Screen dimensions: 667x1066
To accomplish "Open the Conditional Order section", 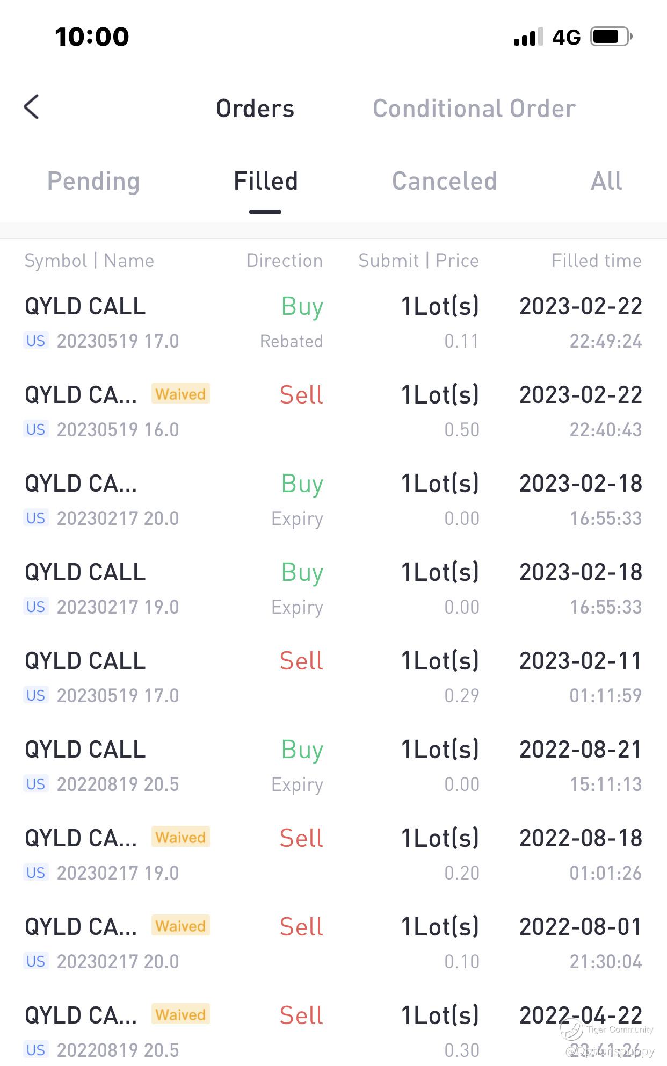I will [474, 109].
